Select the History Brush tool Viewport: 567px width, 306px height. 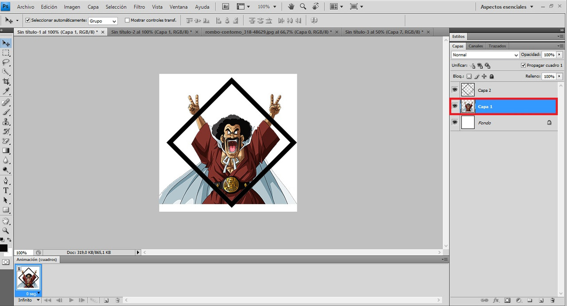[6, 132]
